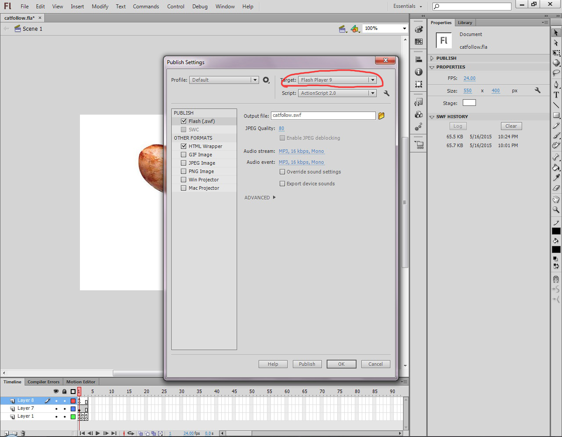562x437 pixels.
Task: Click the Edit Scene clapper icon
Action: pos(343,29)
